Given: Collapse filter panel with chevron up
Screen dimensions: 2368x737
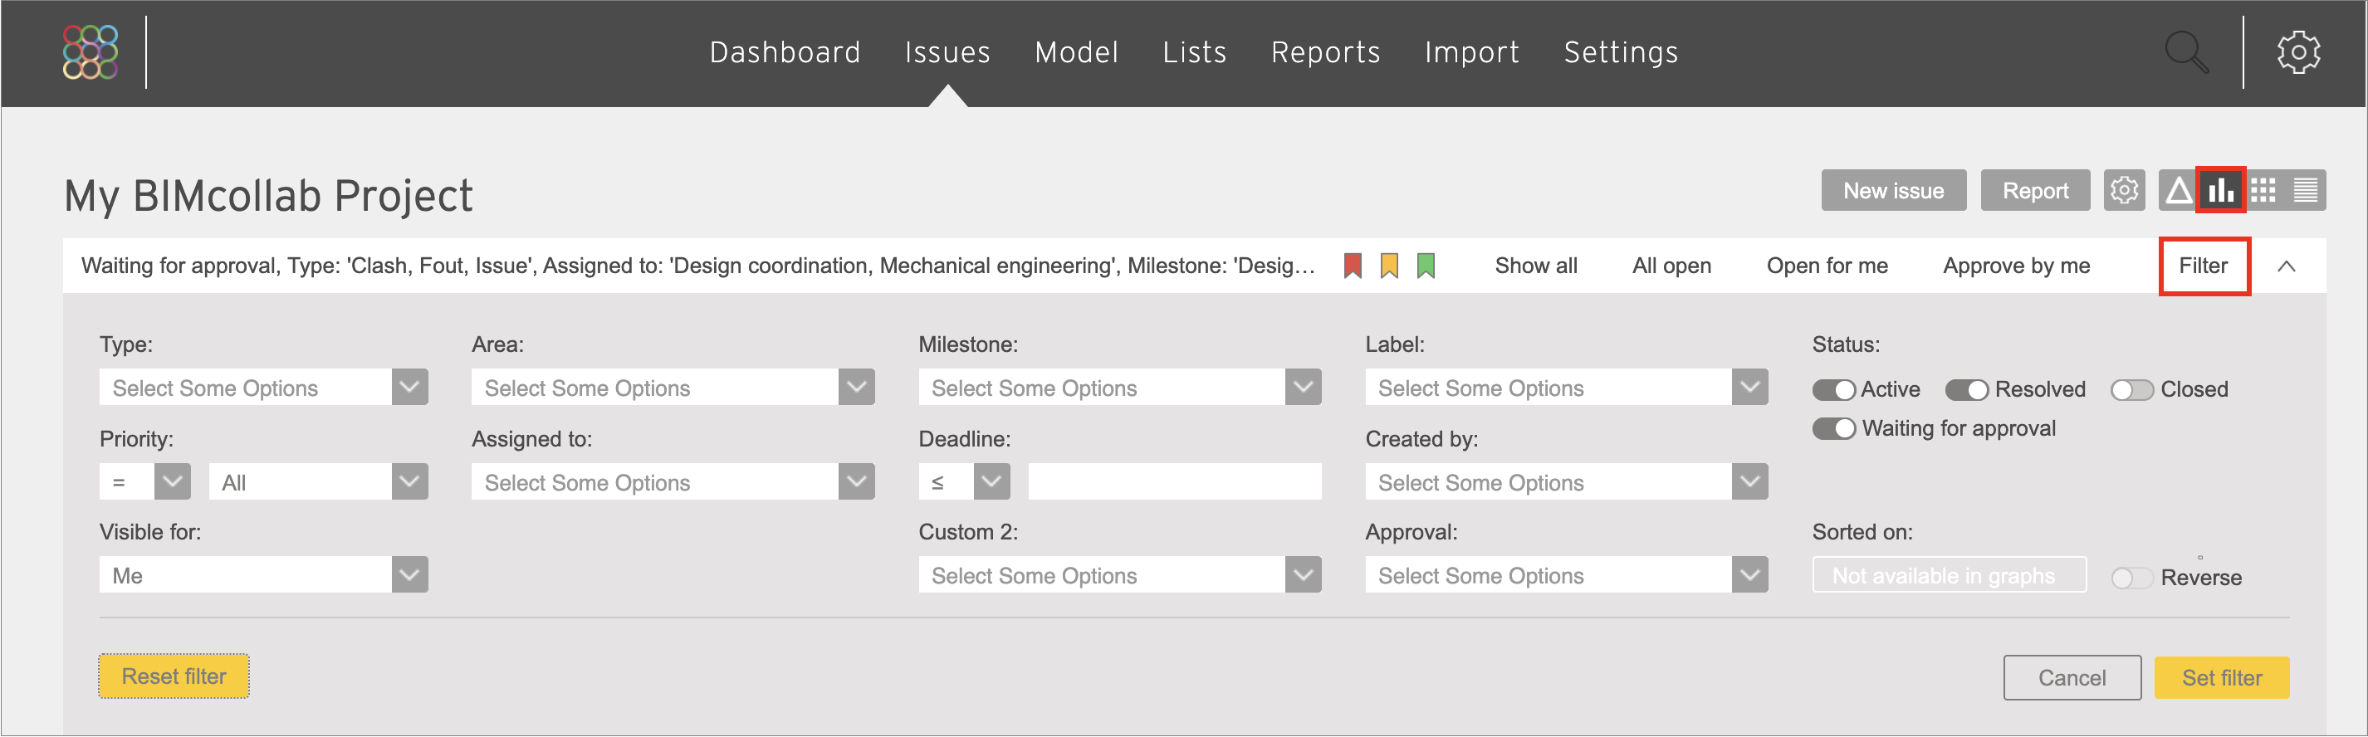Looking at the screenshot, I should [x=2286, y=266].
